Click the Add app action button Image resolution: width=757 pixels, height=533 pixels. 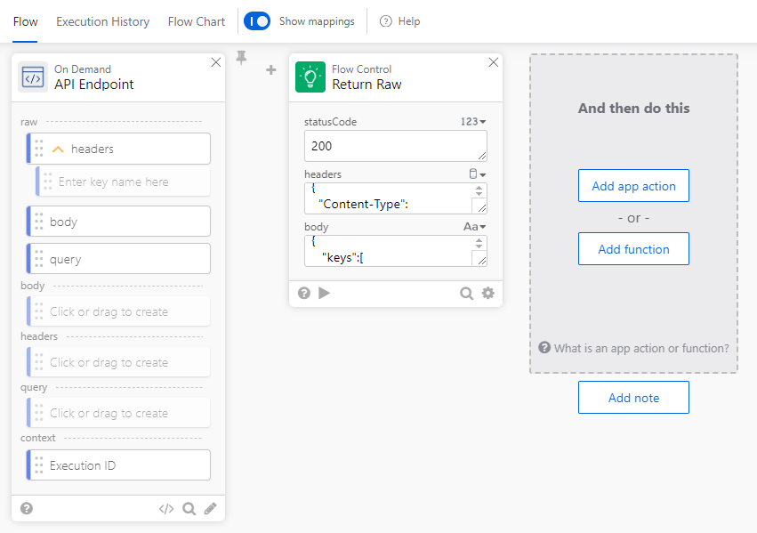tap(633, 185)
